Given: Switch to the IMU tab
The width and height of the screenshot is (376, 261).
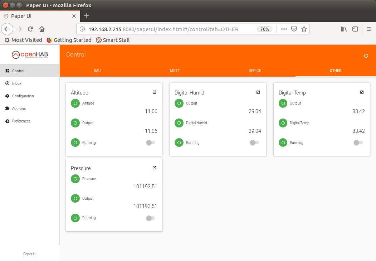Looking at the screenshot, I should point(97,71).
